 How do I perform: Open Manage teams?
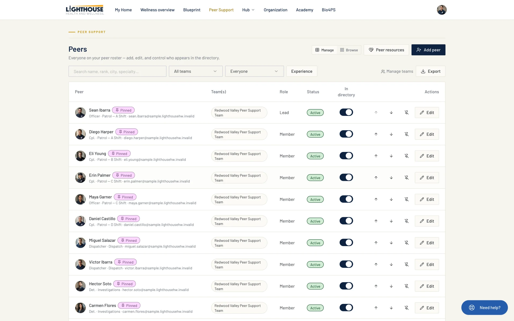click(x=397, y=71)
